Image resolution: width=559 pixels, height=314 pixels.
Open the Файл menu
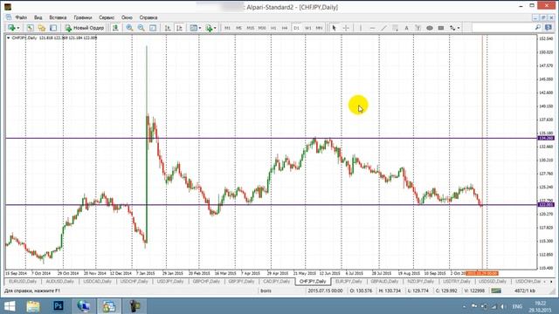coord(21,17)
